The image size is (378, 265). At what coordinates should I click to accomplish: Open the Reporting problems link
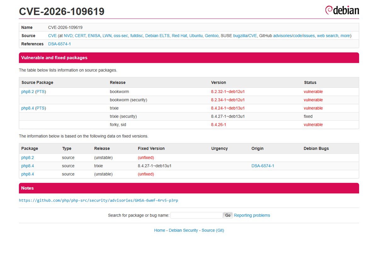(x=252, y=215)
